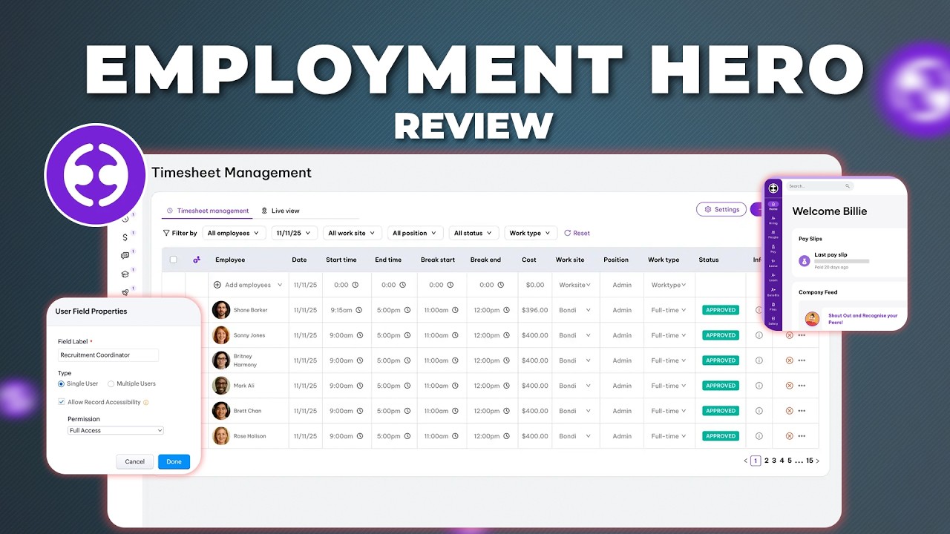Click the Settings button

point(721,209)
